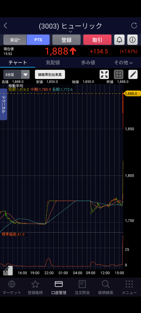
Task: Expand chevron under ヒューリック title
Action: (x=70, y=32)
